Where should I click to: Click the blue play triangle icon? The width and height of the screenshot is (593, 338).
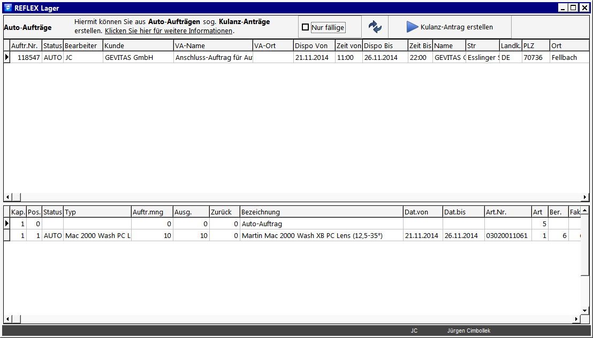pyautogui.click(x=412, y=27)
